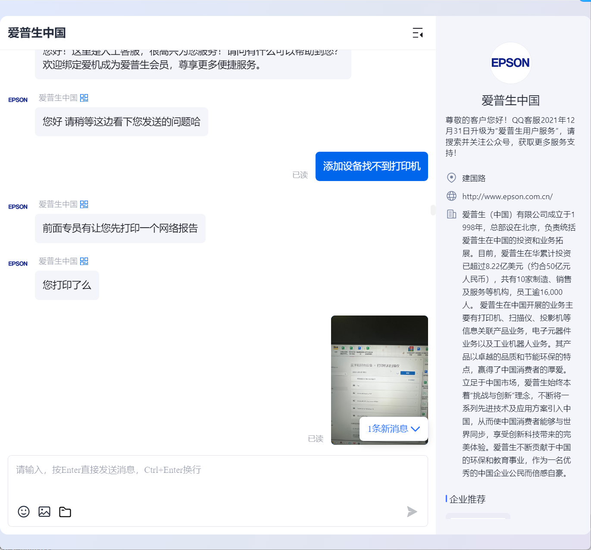The height and width of the screenshot is (550, 591).
Task: Click the '您好 请稍等这边看下您发送的问题哈' message
Action: click(122, 122)
